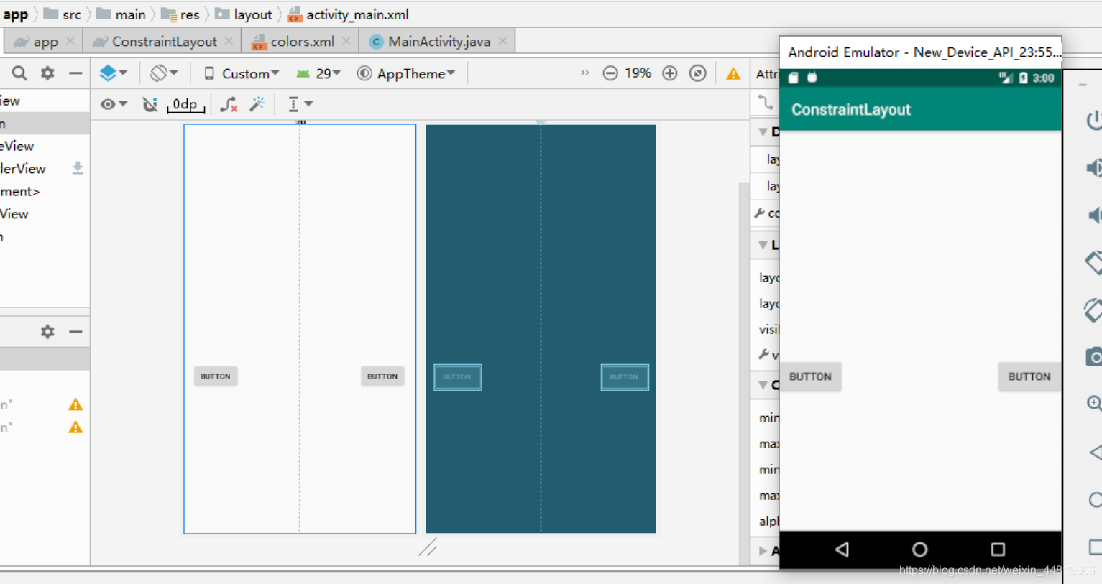Hide the component tree panel dash icon
This screenshot has height=584, width=1102.
[75, 331]
